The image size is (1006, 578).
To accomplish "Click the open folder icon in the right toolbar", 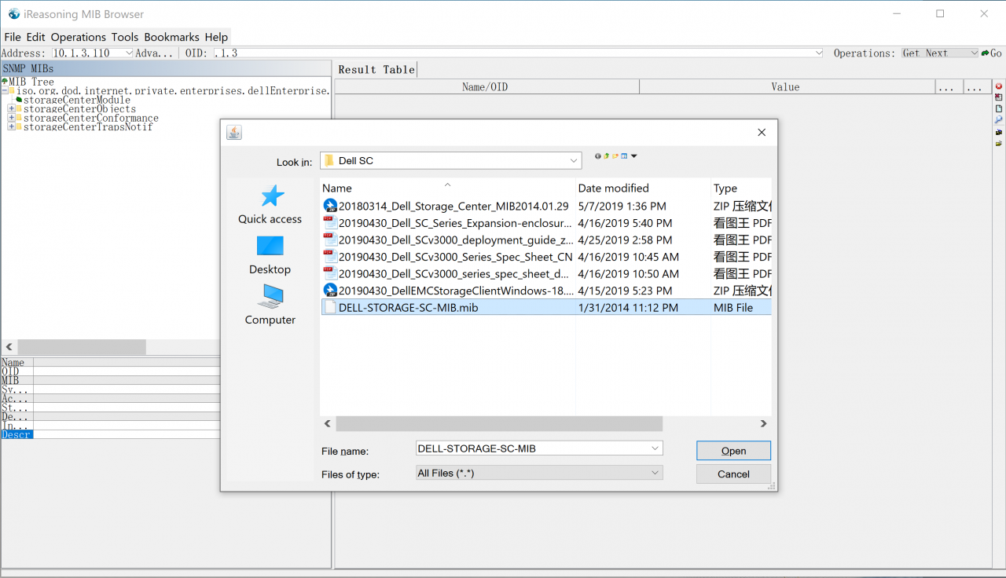I will click(999, 144).
